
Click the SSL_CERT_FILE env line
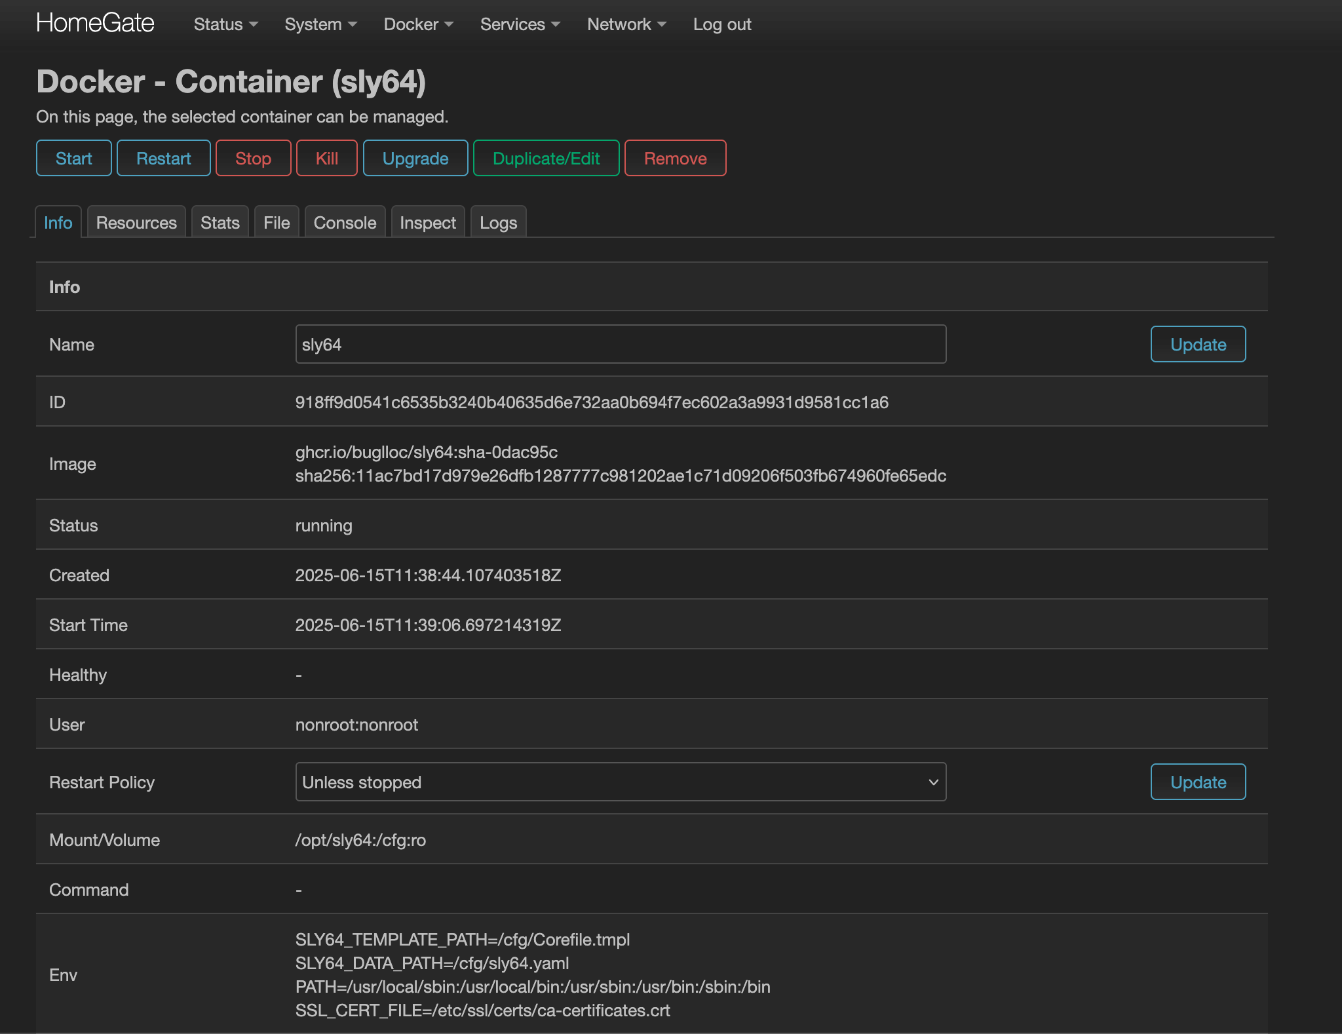coord(482,1010)
